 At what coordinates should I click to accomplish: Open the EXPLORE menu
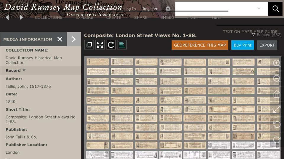(84, 17)
